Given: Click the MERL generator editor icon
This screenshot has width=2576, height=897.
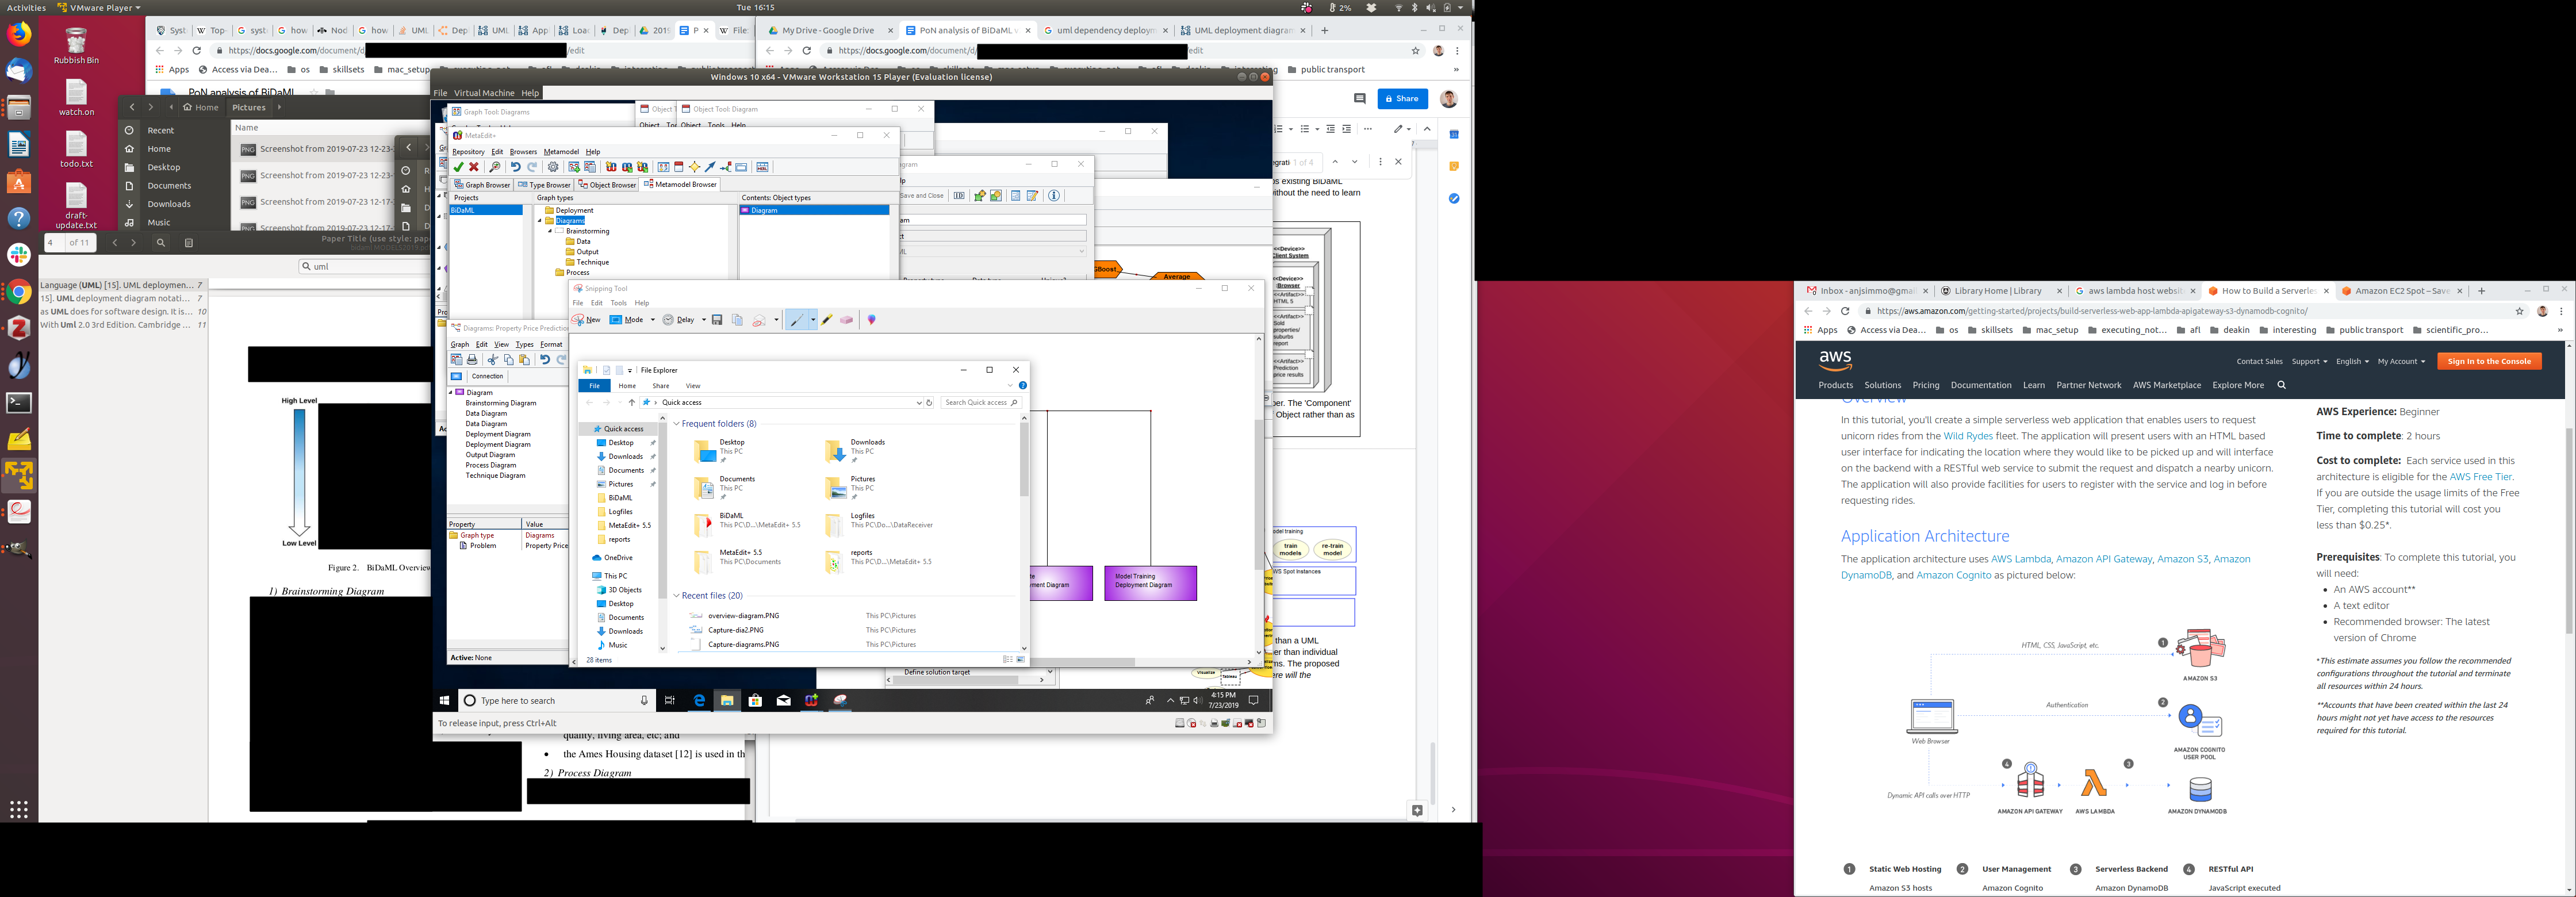Looking at the screenshot, I should click(762, 167).
